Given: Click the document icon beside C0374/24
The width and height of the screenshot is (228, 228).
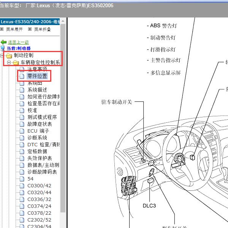Looking at the screenshot, I should click(x=22, y=206).
